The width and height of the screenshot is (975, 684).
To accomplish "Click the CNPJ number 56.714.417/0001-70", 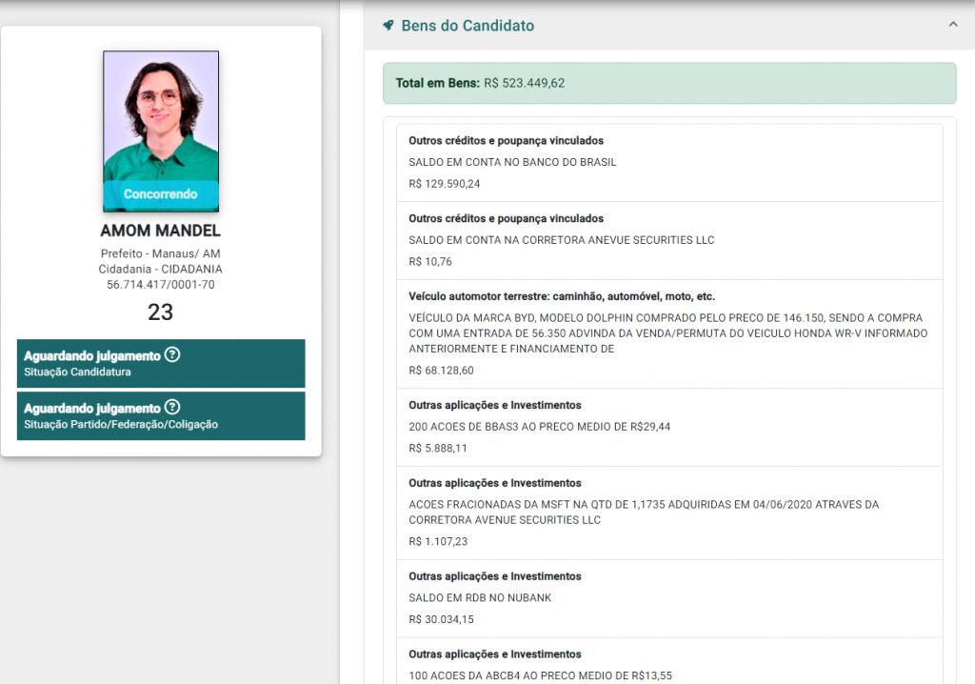I will pyautogui.click(x=161, y=284).
